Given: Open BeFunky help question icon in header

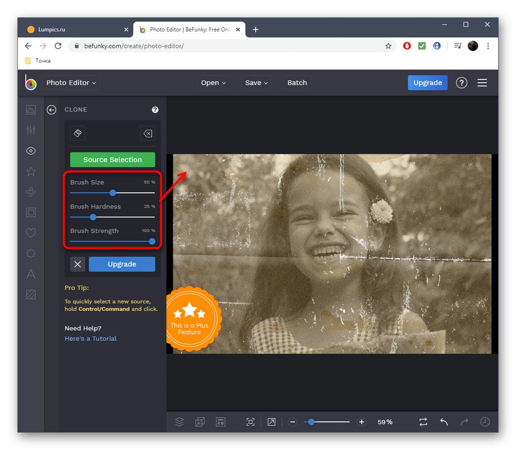Looking at the screenshot, I should pyautogui.click(x=461, y=83).
